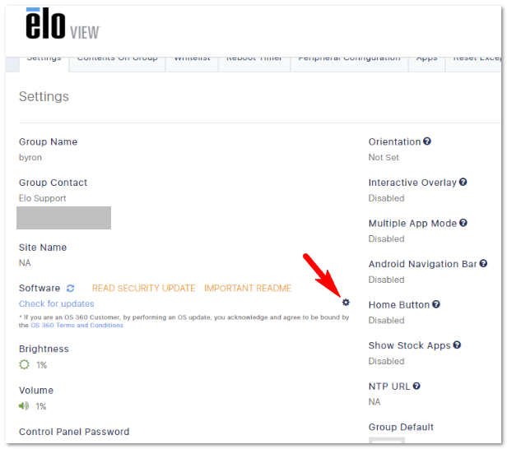This screenshot has height=449, width=507.
Task: Click the Elo View logo
Action: click(x=63, y=23)
